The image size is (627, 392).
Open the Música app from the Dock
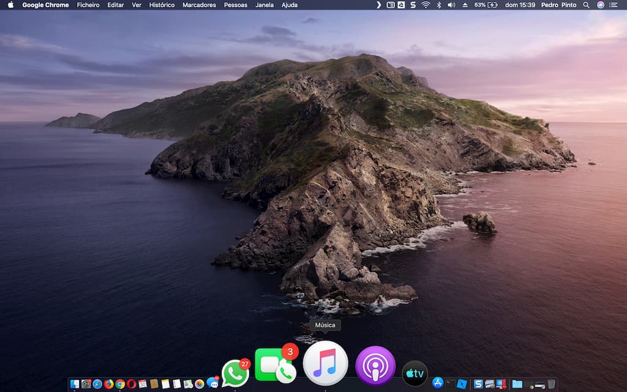(x=325, y=365)
